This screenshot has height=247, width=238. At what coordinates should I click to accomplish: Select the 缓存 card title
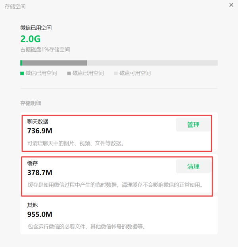pos(33,163)
